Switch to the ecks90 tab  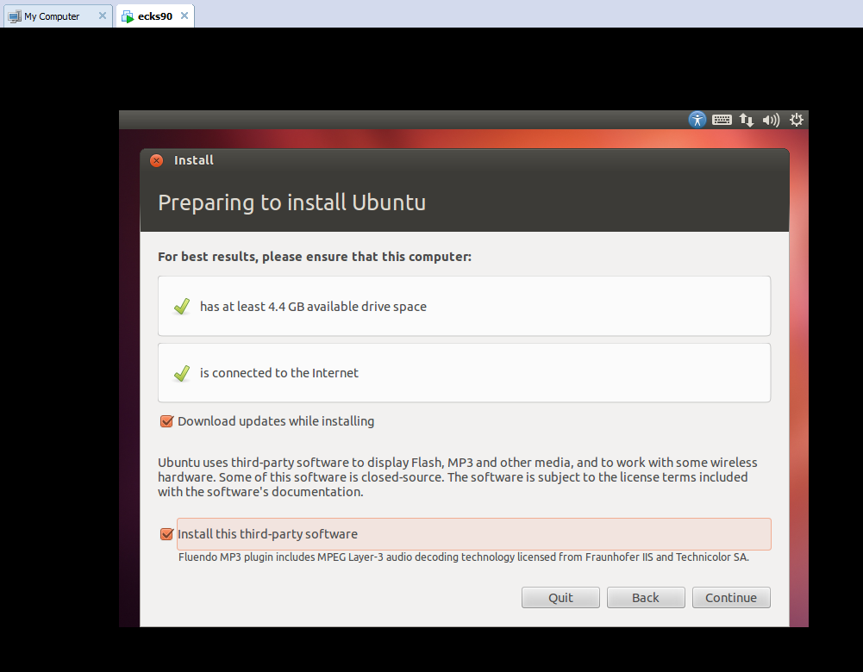(154, 16)
